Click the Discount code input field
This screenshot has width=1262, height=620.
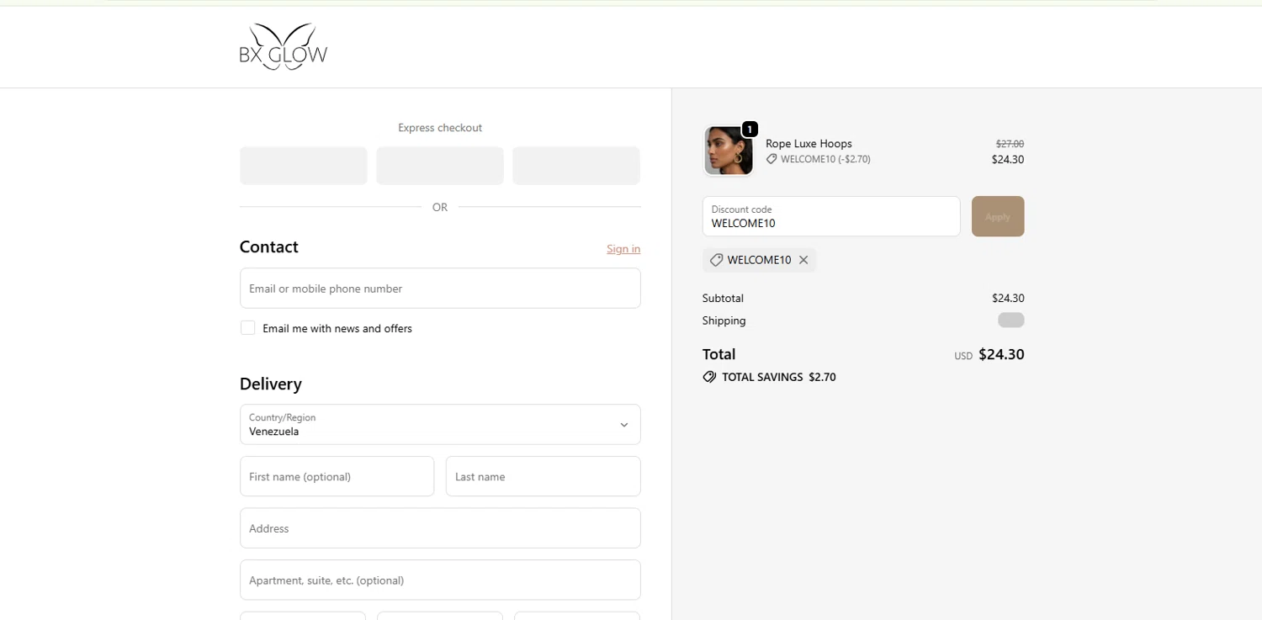(830, 217)
